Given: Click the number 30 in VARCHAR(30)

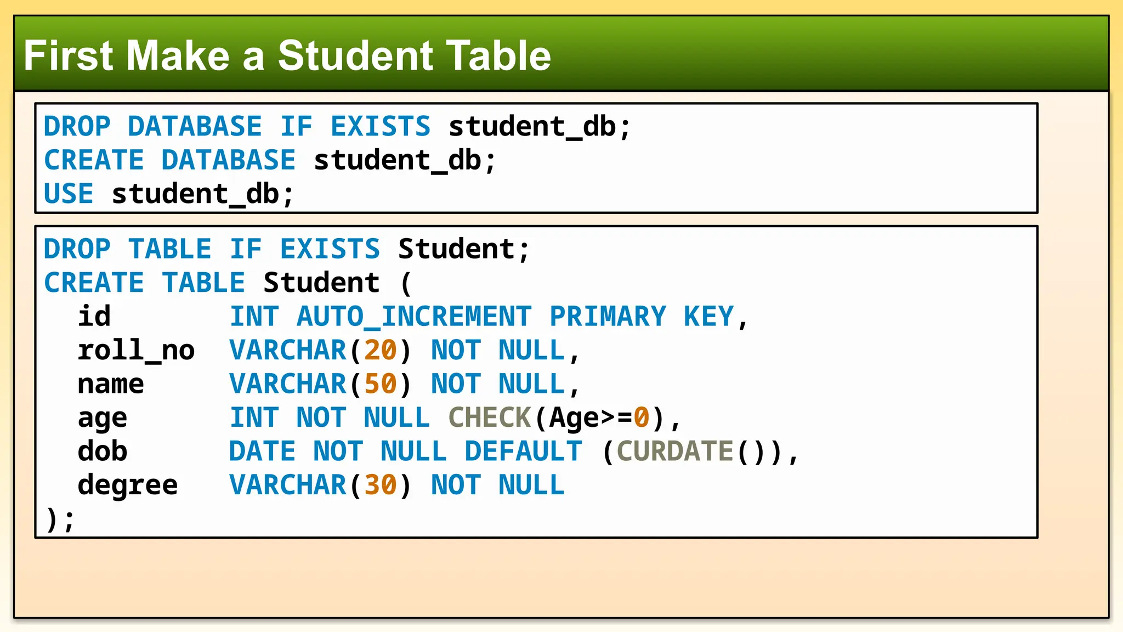Looking at the screenshot, I should pyautogui.click(x=381, y=486).
